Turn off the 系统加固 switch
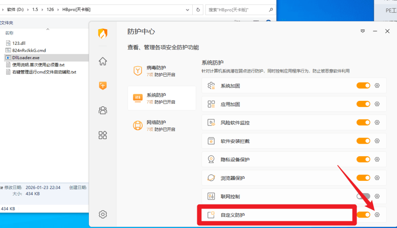 click(363, 85)
